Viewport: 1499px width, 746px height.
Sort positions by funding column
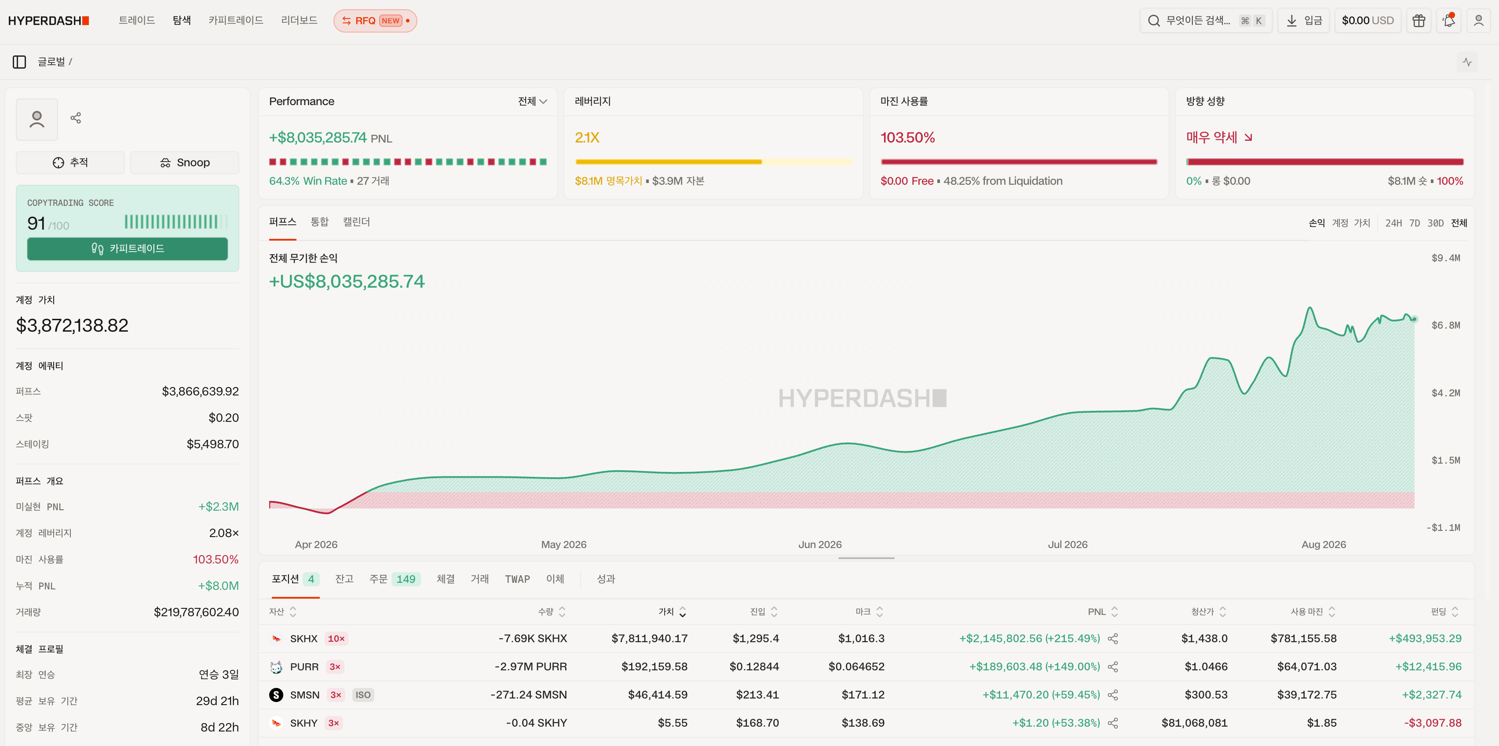1444,611
